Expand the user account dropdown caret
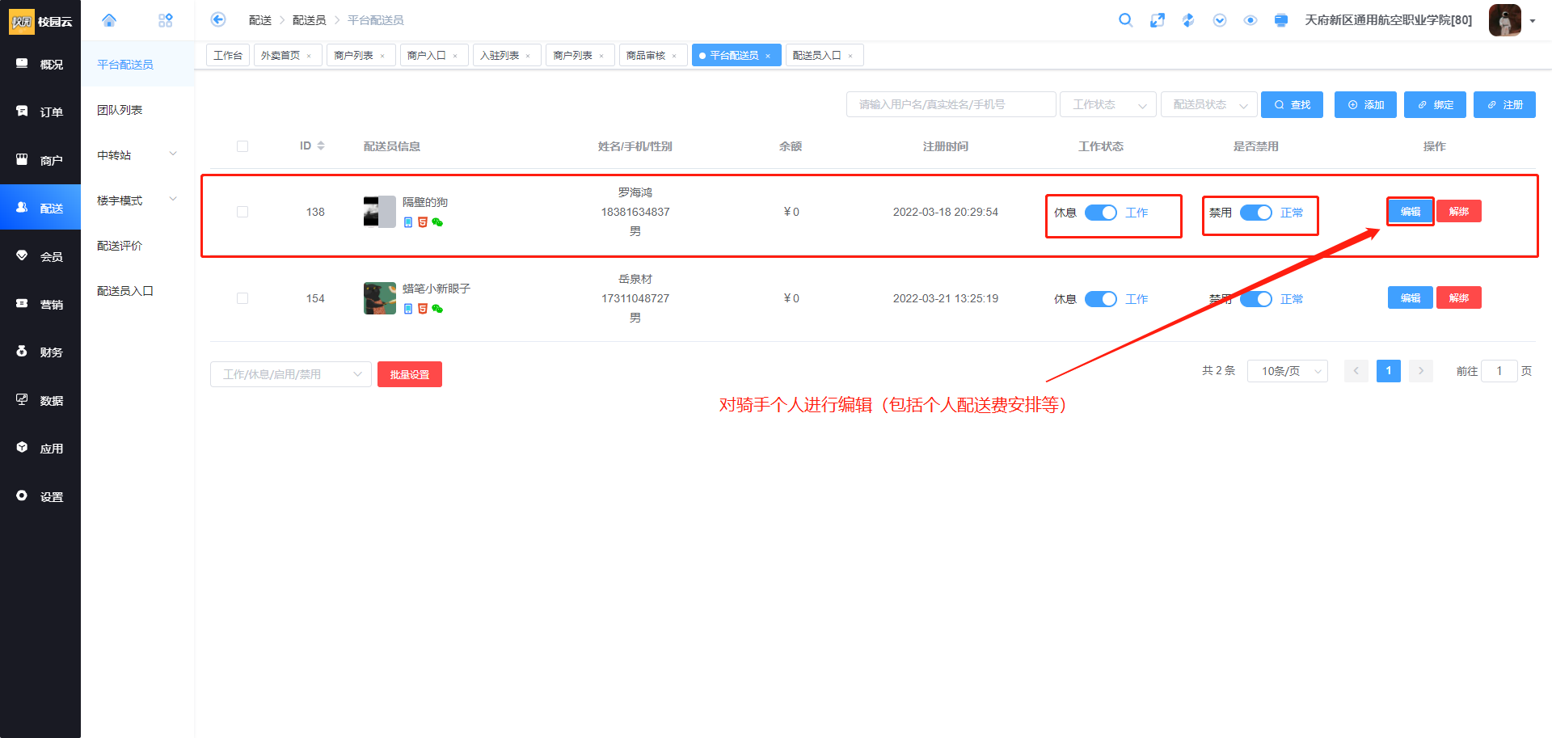 [x=1533, y=21]
